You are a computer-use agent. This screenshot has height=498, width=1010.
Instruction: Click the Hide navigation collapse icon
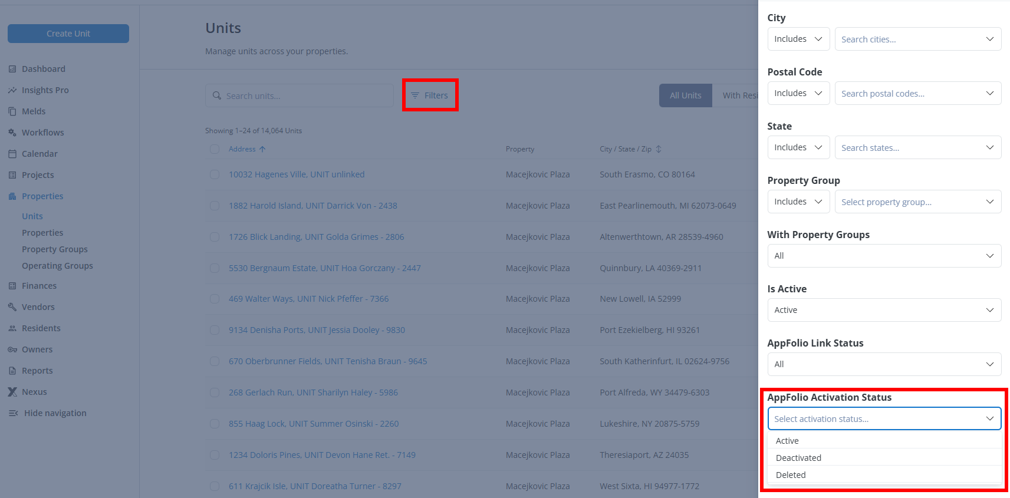(x=13, y=413)
